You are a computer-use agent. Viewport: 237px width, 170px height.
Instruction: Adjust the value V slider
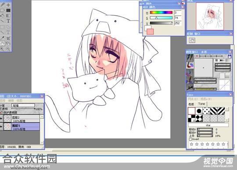pos(161,23)
